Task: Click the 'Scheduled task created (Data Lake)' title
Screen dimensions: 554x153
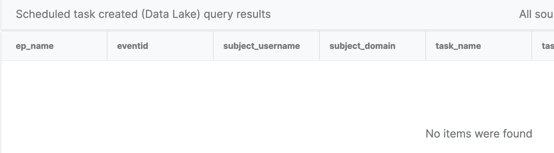Action: [108, 14]
